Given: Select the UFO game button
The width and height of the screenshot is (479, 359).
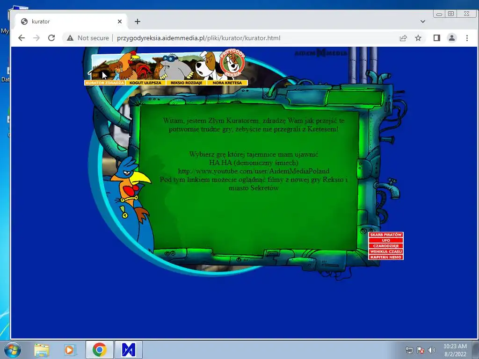Looking at the screenshot, I should 386,240.
